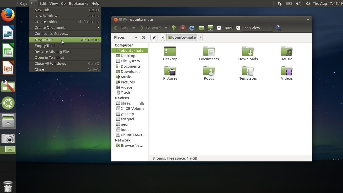343x193 pixels.
Task: Open the Help menu
Action: point(95,4)
